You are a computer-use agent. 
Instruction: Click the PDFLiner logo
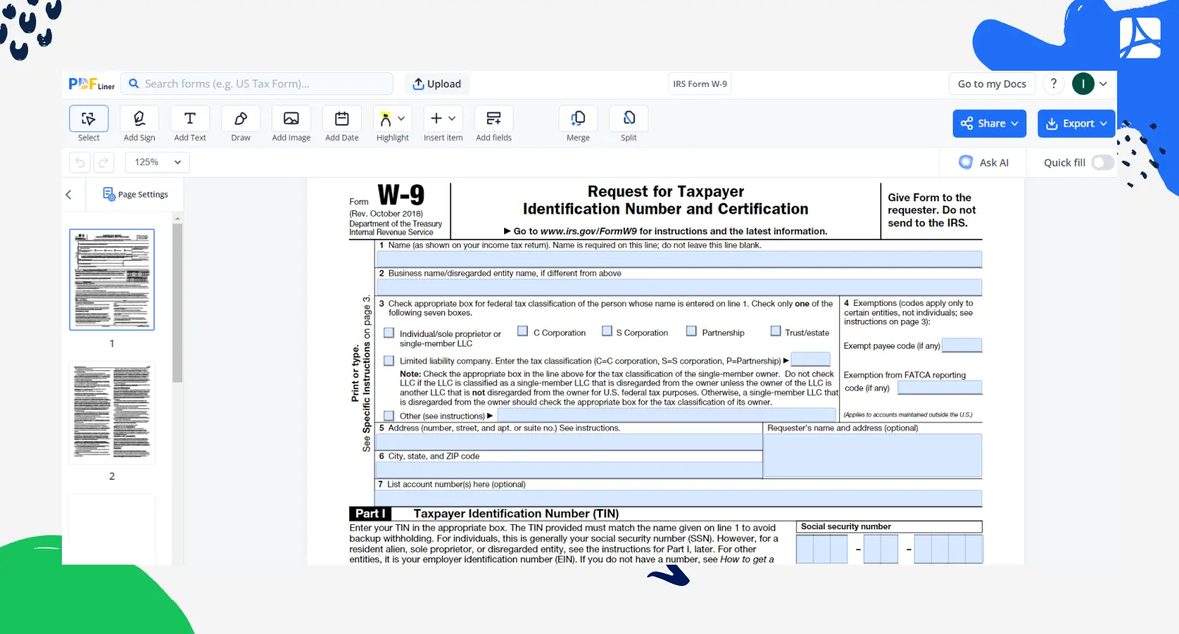coord(91,84)
